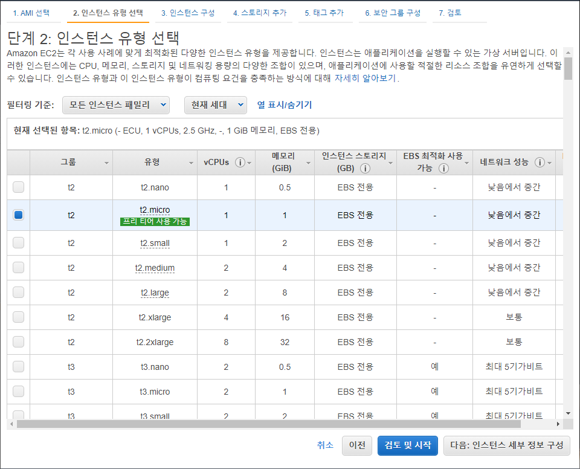Click the horizontal scrollbar left arrow
The image size is (580, 469).
[11, 424]
